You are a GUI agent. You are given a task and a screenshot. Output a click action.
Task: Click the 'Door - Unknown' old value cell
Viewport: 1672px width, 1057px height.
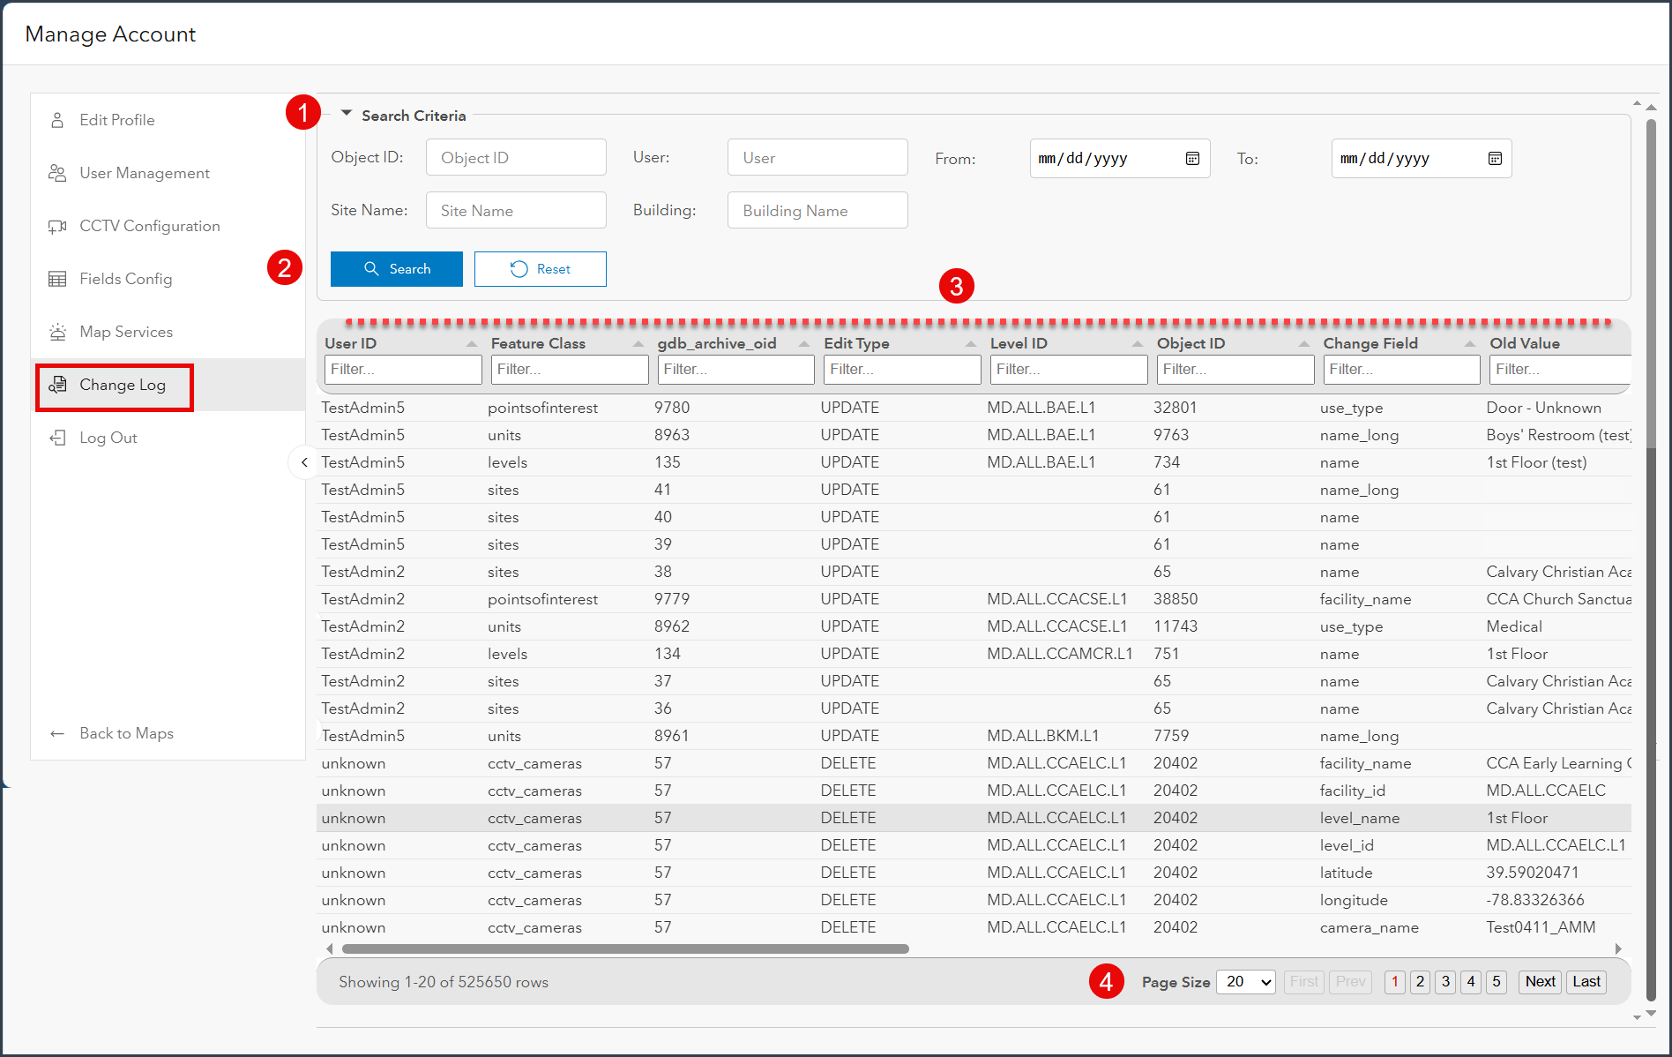click(1543, 408)
